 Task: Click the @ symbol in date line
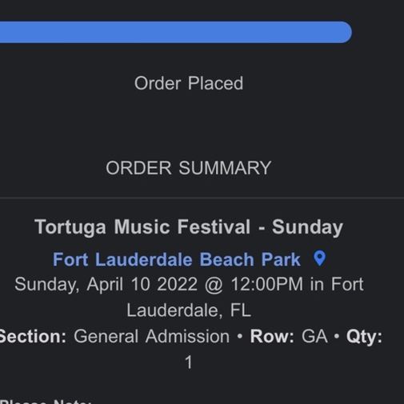pos(214,285)
